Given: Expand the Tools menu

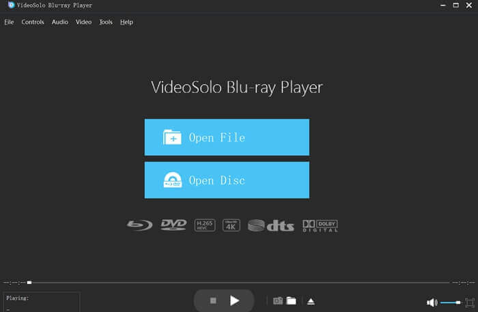Looking at the screenshot, I should point(106,22).
